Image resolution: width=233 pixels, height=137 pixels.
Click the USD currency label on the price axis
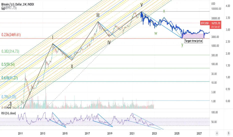click(x=213, y=4)
